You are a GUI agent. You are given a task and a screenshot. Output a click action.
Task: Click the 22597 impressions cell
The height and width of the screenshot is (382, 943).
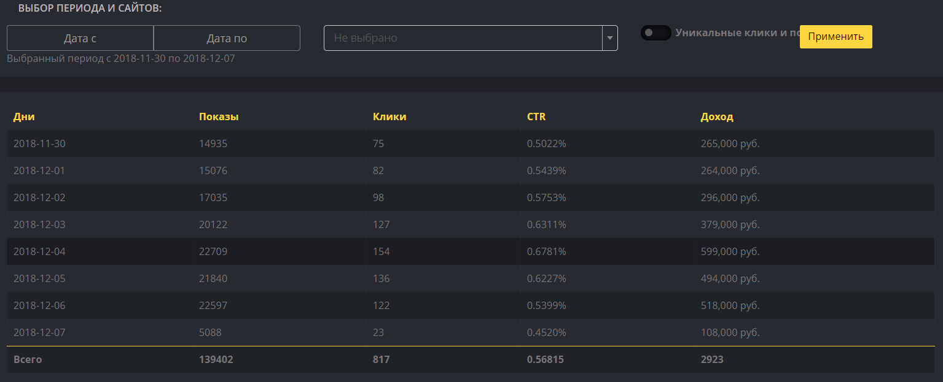213,305
